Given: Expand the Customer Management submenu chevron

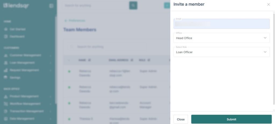Looking at the screenshot, I should [50, 56].
